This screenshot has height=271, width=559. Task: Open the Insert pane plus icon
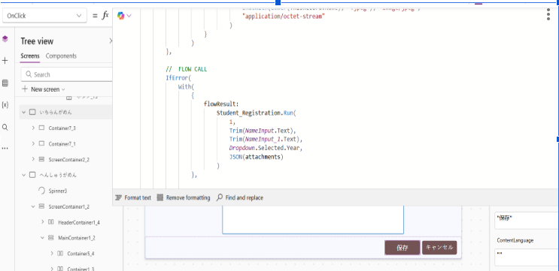pos(5,61)
